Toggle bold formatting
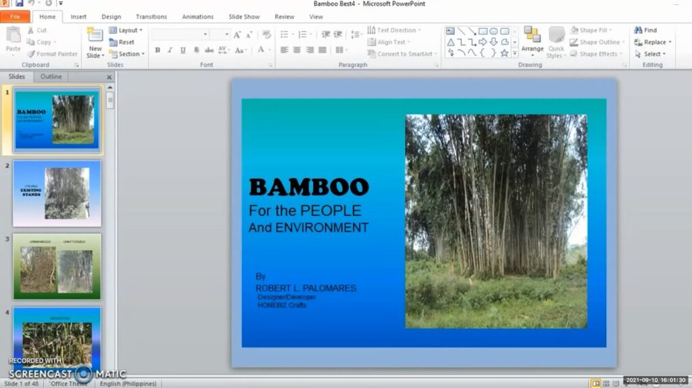The width and height of the screenshot is (692, 388). coord(157,50)
